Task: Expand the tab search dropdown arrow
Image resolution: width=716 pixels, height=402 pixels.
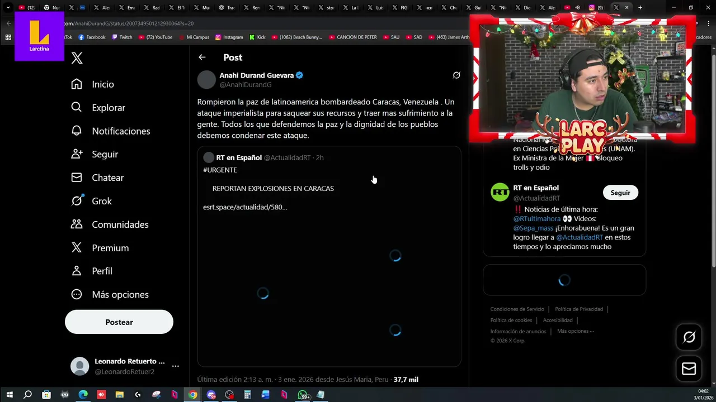Action: (x=8, y=8)
